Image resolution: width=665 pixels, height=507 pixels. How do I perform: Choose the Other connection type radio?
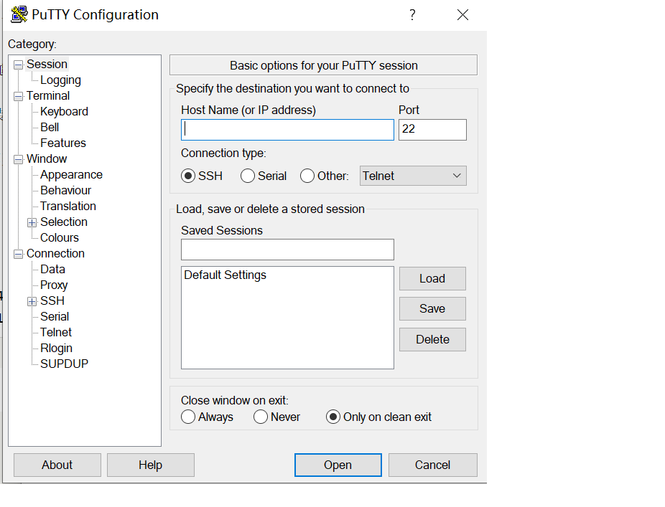[307, 176]
